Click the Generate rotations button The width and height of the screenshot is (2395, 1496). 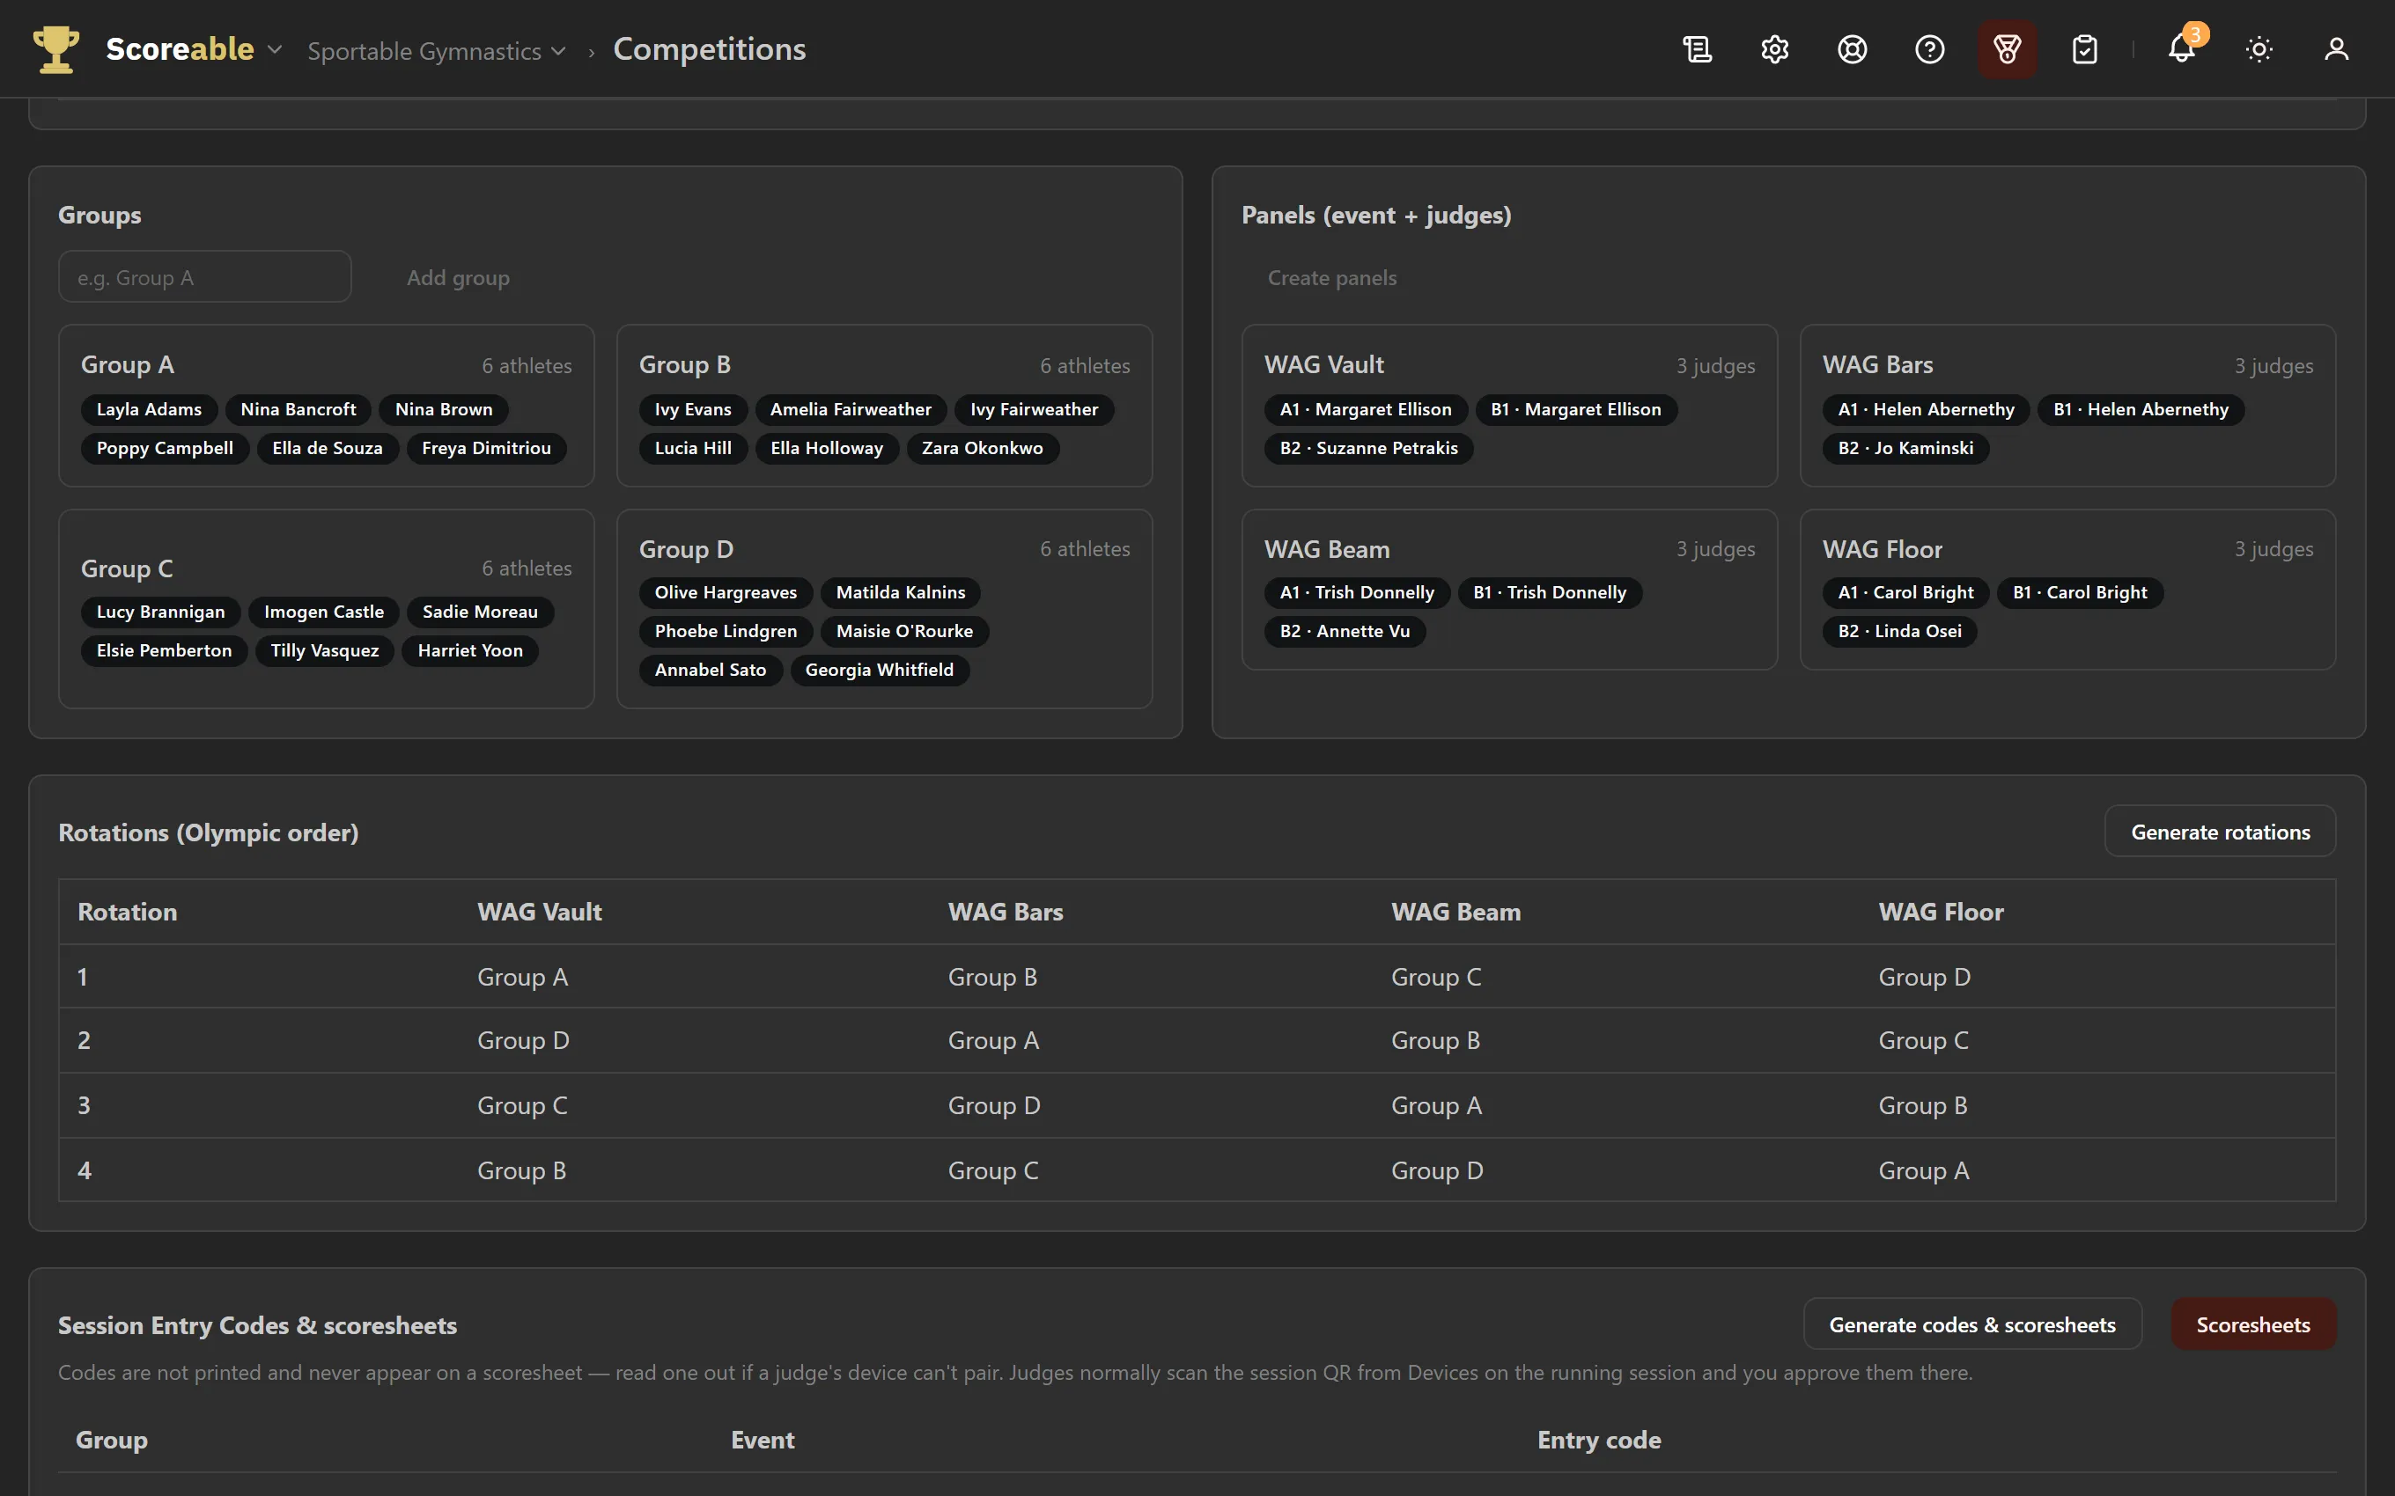pyautogui.click(x=2220, y=832)
